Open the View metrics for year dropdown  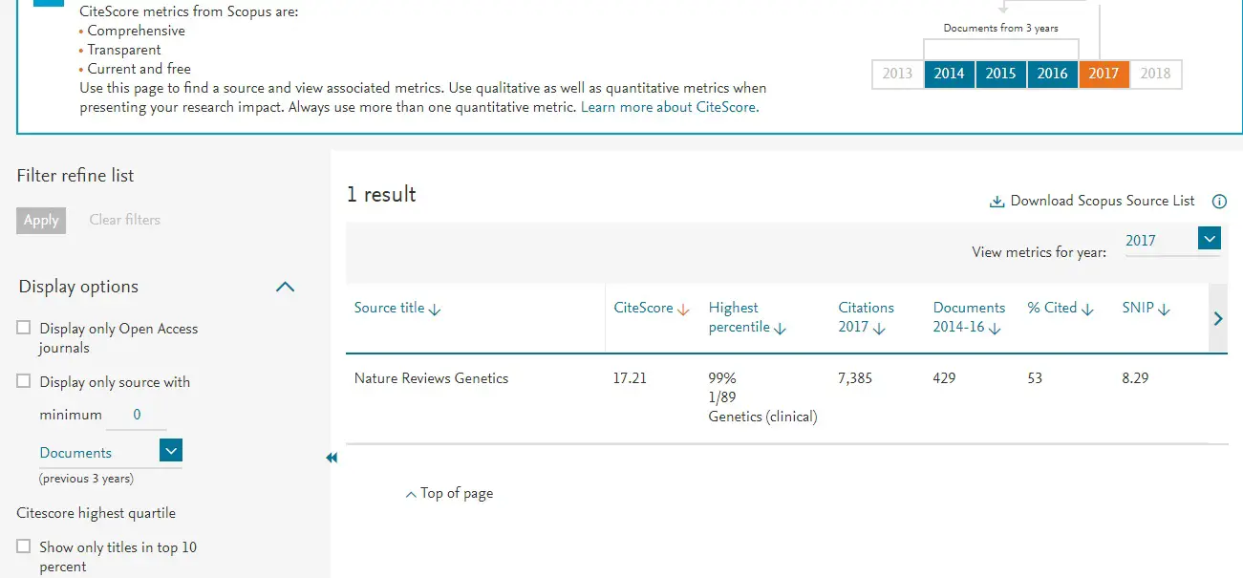pyautogui.click(x=1210, y=239)
